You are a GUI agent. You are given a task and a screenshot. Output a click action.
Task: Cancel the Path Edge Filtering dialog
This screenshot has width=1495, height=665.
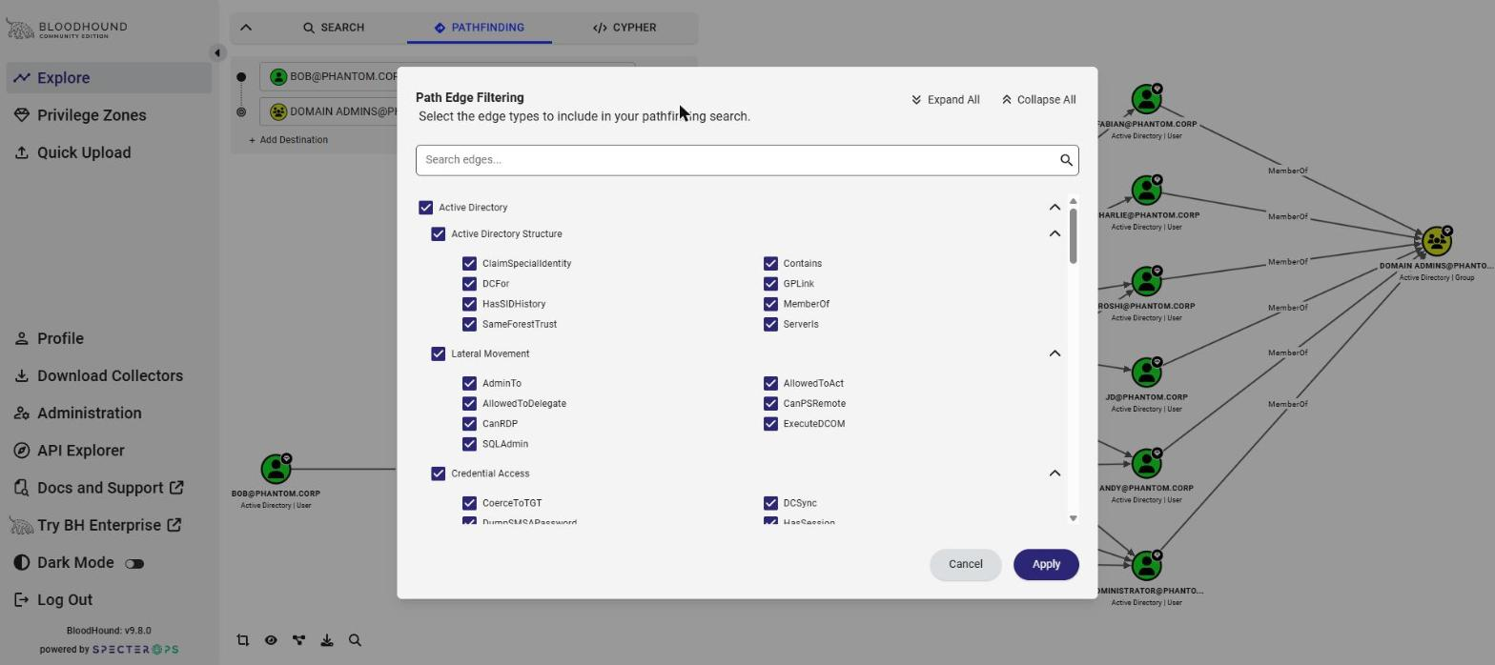point(965,564)
